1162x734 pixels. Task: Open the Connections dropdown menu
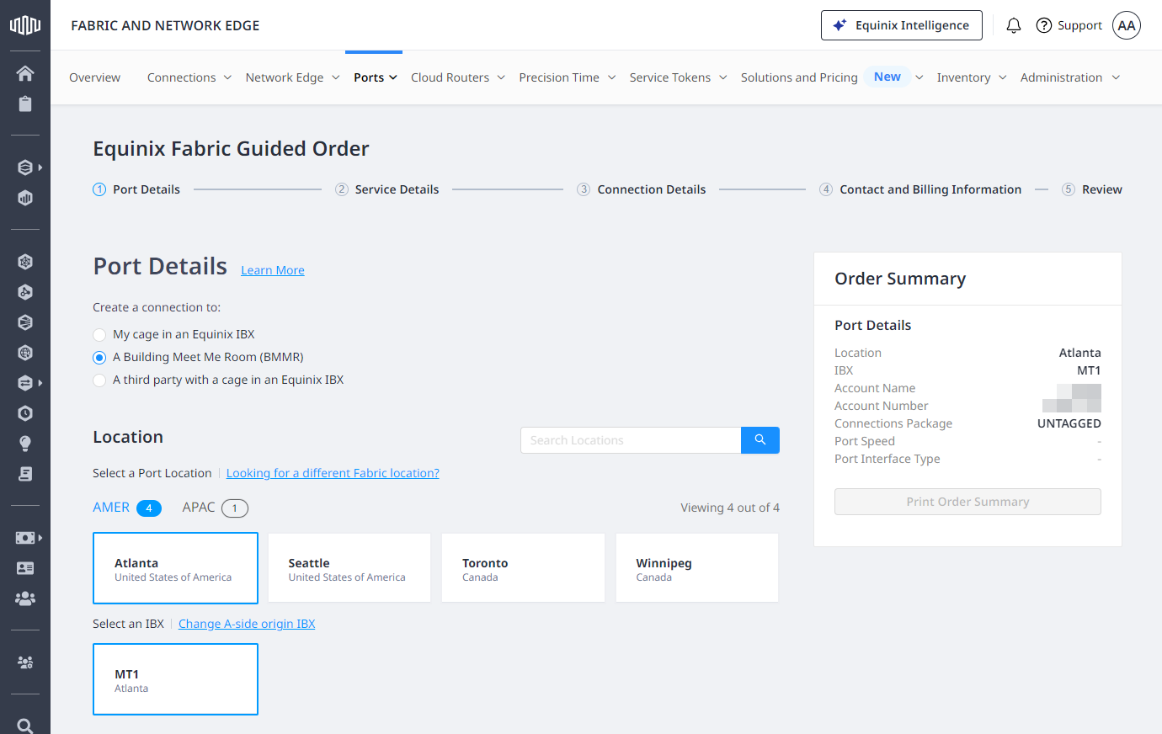189,77
